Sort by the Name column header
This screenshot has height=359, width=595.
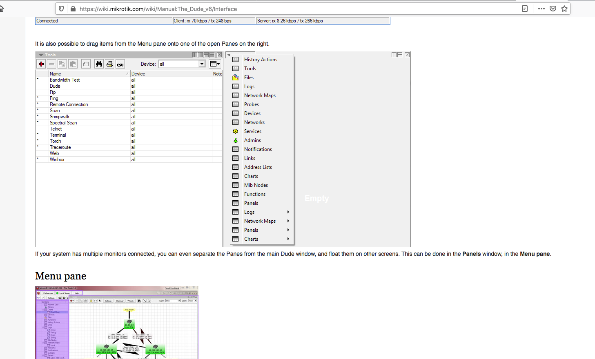point(89,74)
